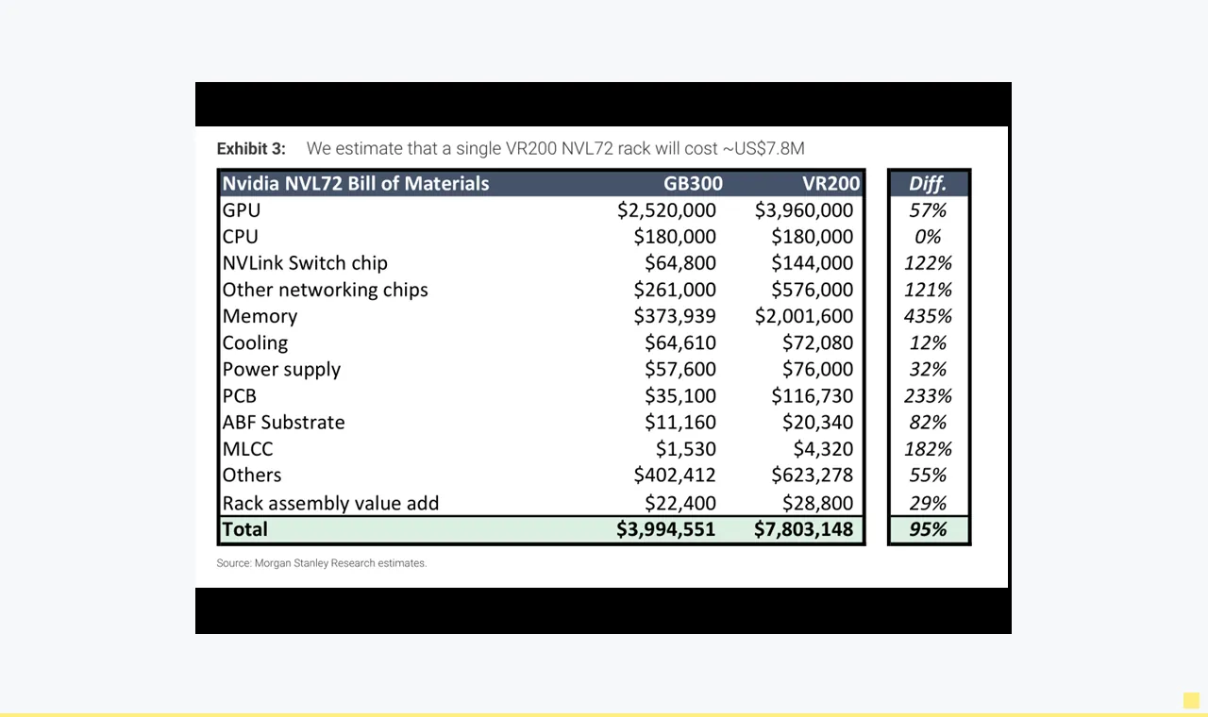Select the MLCC row label
Viewport: 1208px width, 717px height.
[x=248, y=448]
